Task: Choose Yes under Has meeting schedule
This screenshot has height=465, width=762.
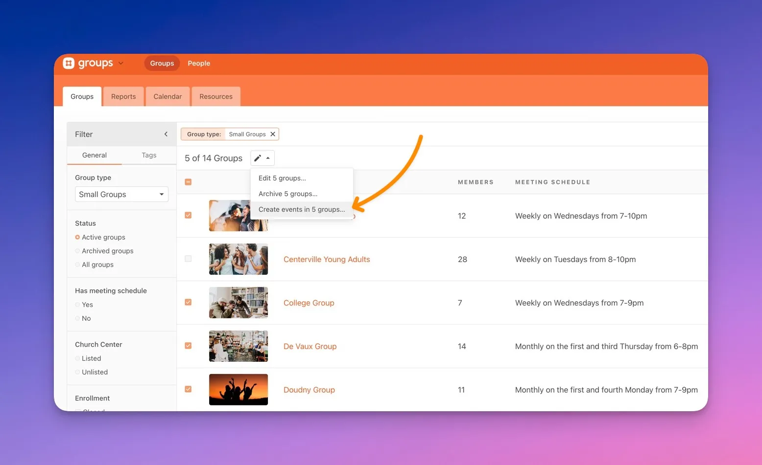Action: point(77,305)
